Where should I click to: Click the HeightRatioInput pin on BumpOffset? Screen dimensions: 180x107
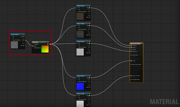[33, 48]
